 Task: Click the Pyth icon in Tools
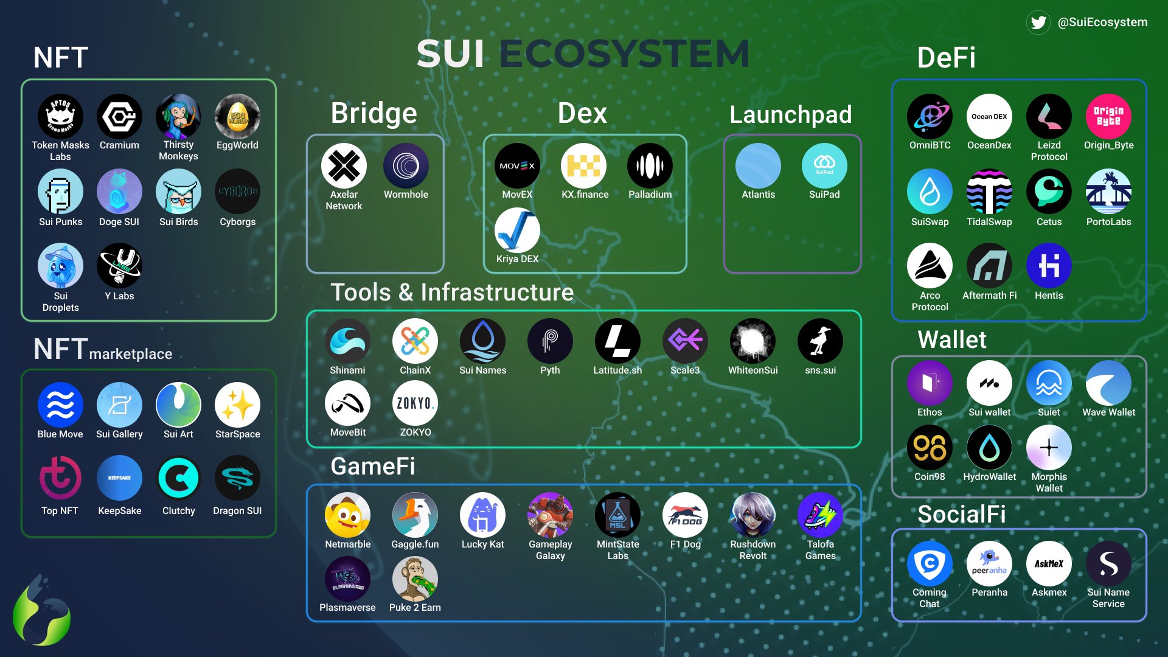(x=550, y=341)
